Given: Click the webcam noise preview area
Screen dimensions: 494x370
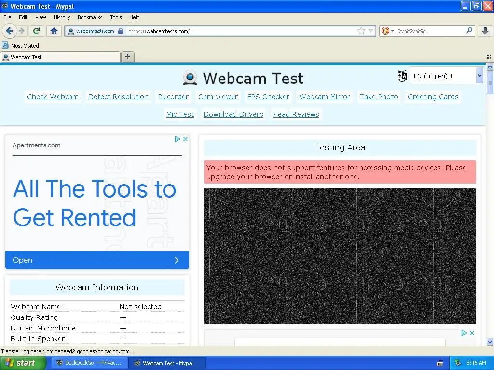Looking at the screenshot, I should point(340,256).
